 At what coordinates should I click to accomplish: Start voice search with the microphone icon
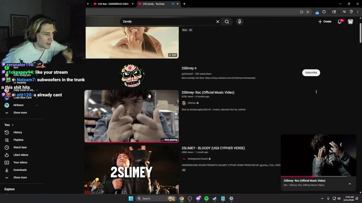[x=240, y=21]
